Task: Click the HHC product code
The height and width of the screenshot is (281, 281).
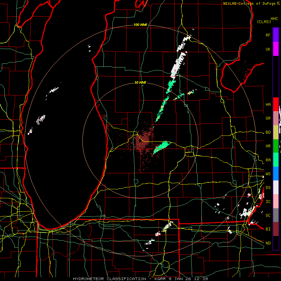Action: (274, 19)
